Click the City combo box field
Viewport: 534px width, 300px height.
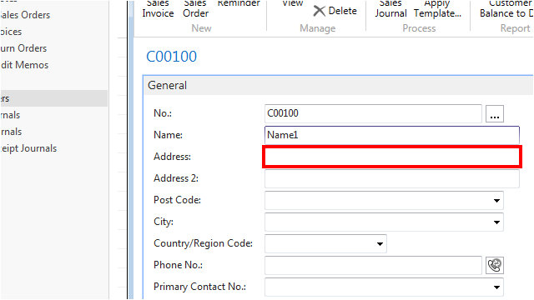click(384, 222)
